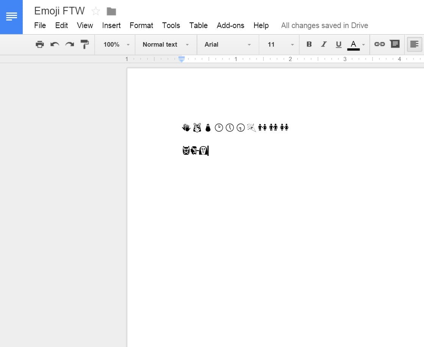Star the Emoji FTW document

(x=96, y=11)
